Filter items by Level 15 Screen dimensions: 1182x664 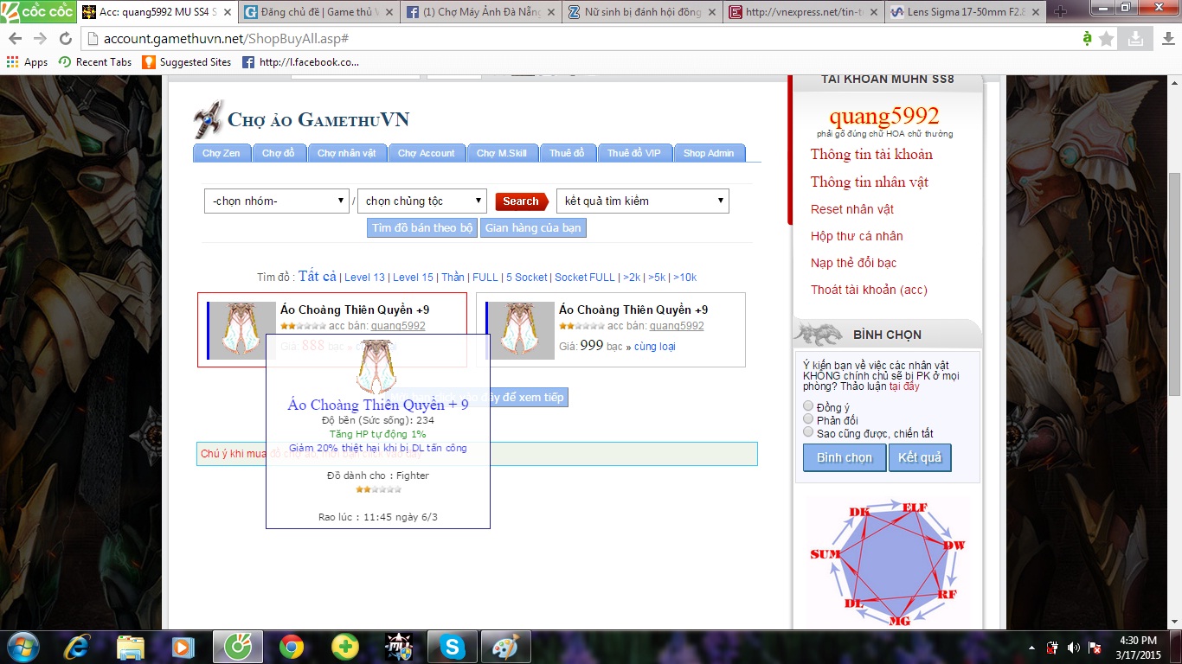click(413, 278)
